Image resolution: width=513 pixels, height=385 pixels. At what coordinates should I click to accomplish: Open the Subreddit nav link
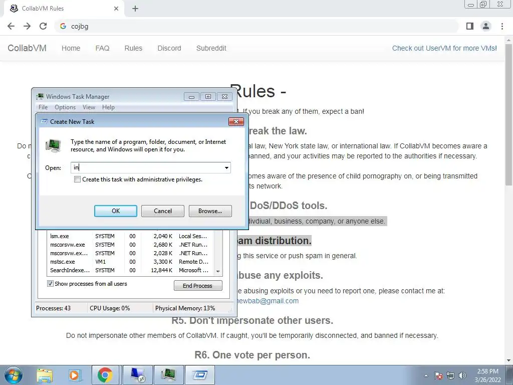click(x=211, y=48)
